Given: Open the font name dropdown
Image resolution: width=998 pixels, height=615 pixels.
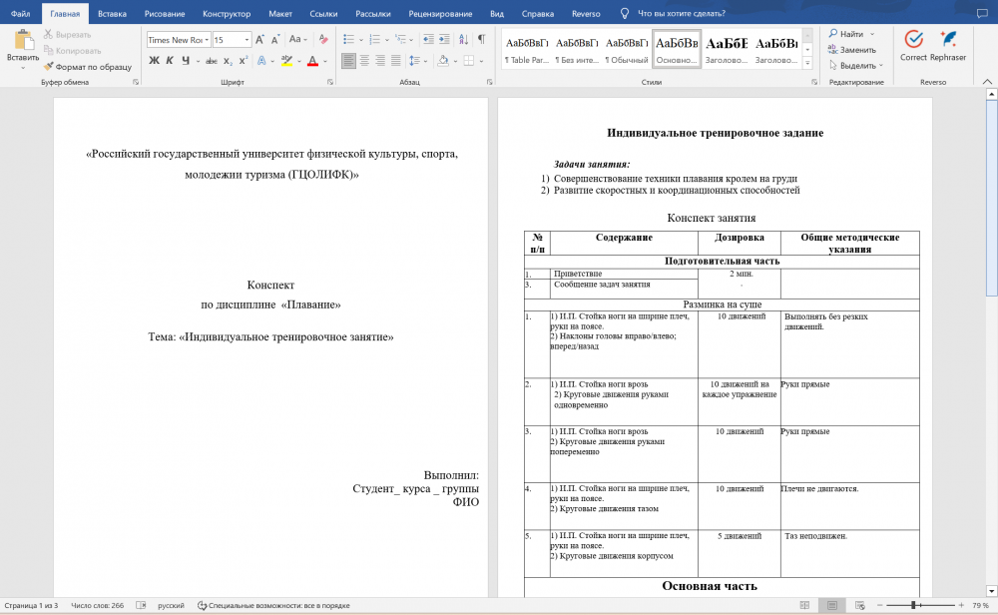Looking at the screenshot, I should point(206,40).
